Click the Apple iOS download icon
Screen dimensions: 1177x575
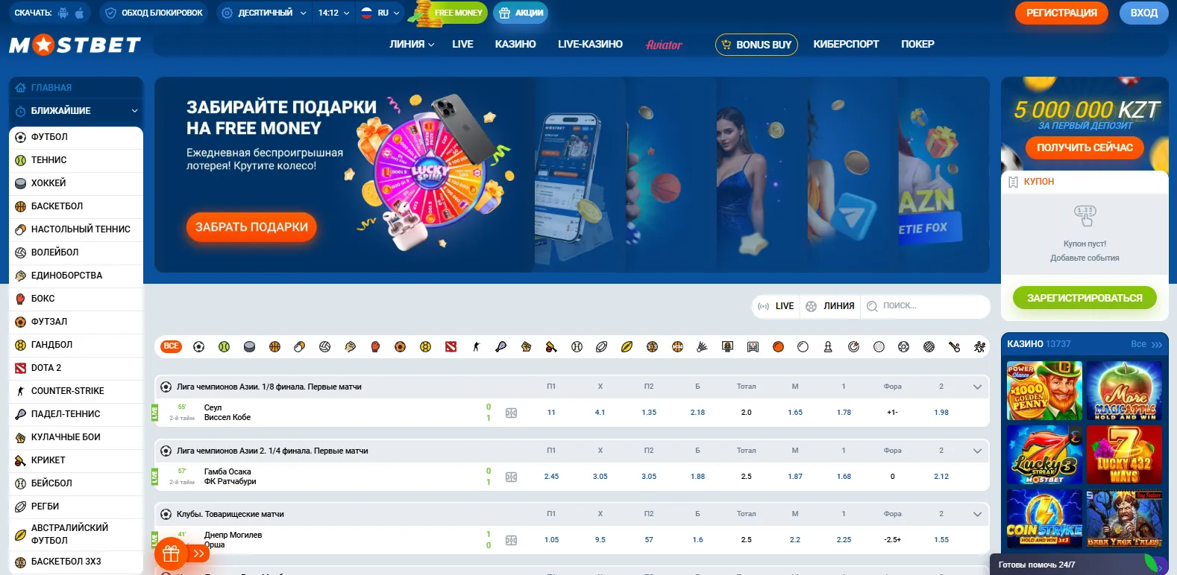pos(80,13)
